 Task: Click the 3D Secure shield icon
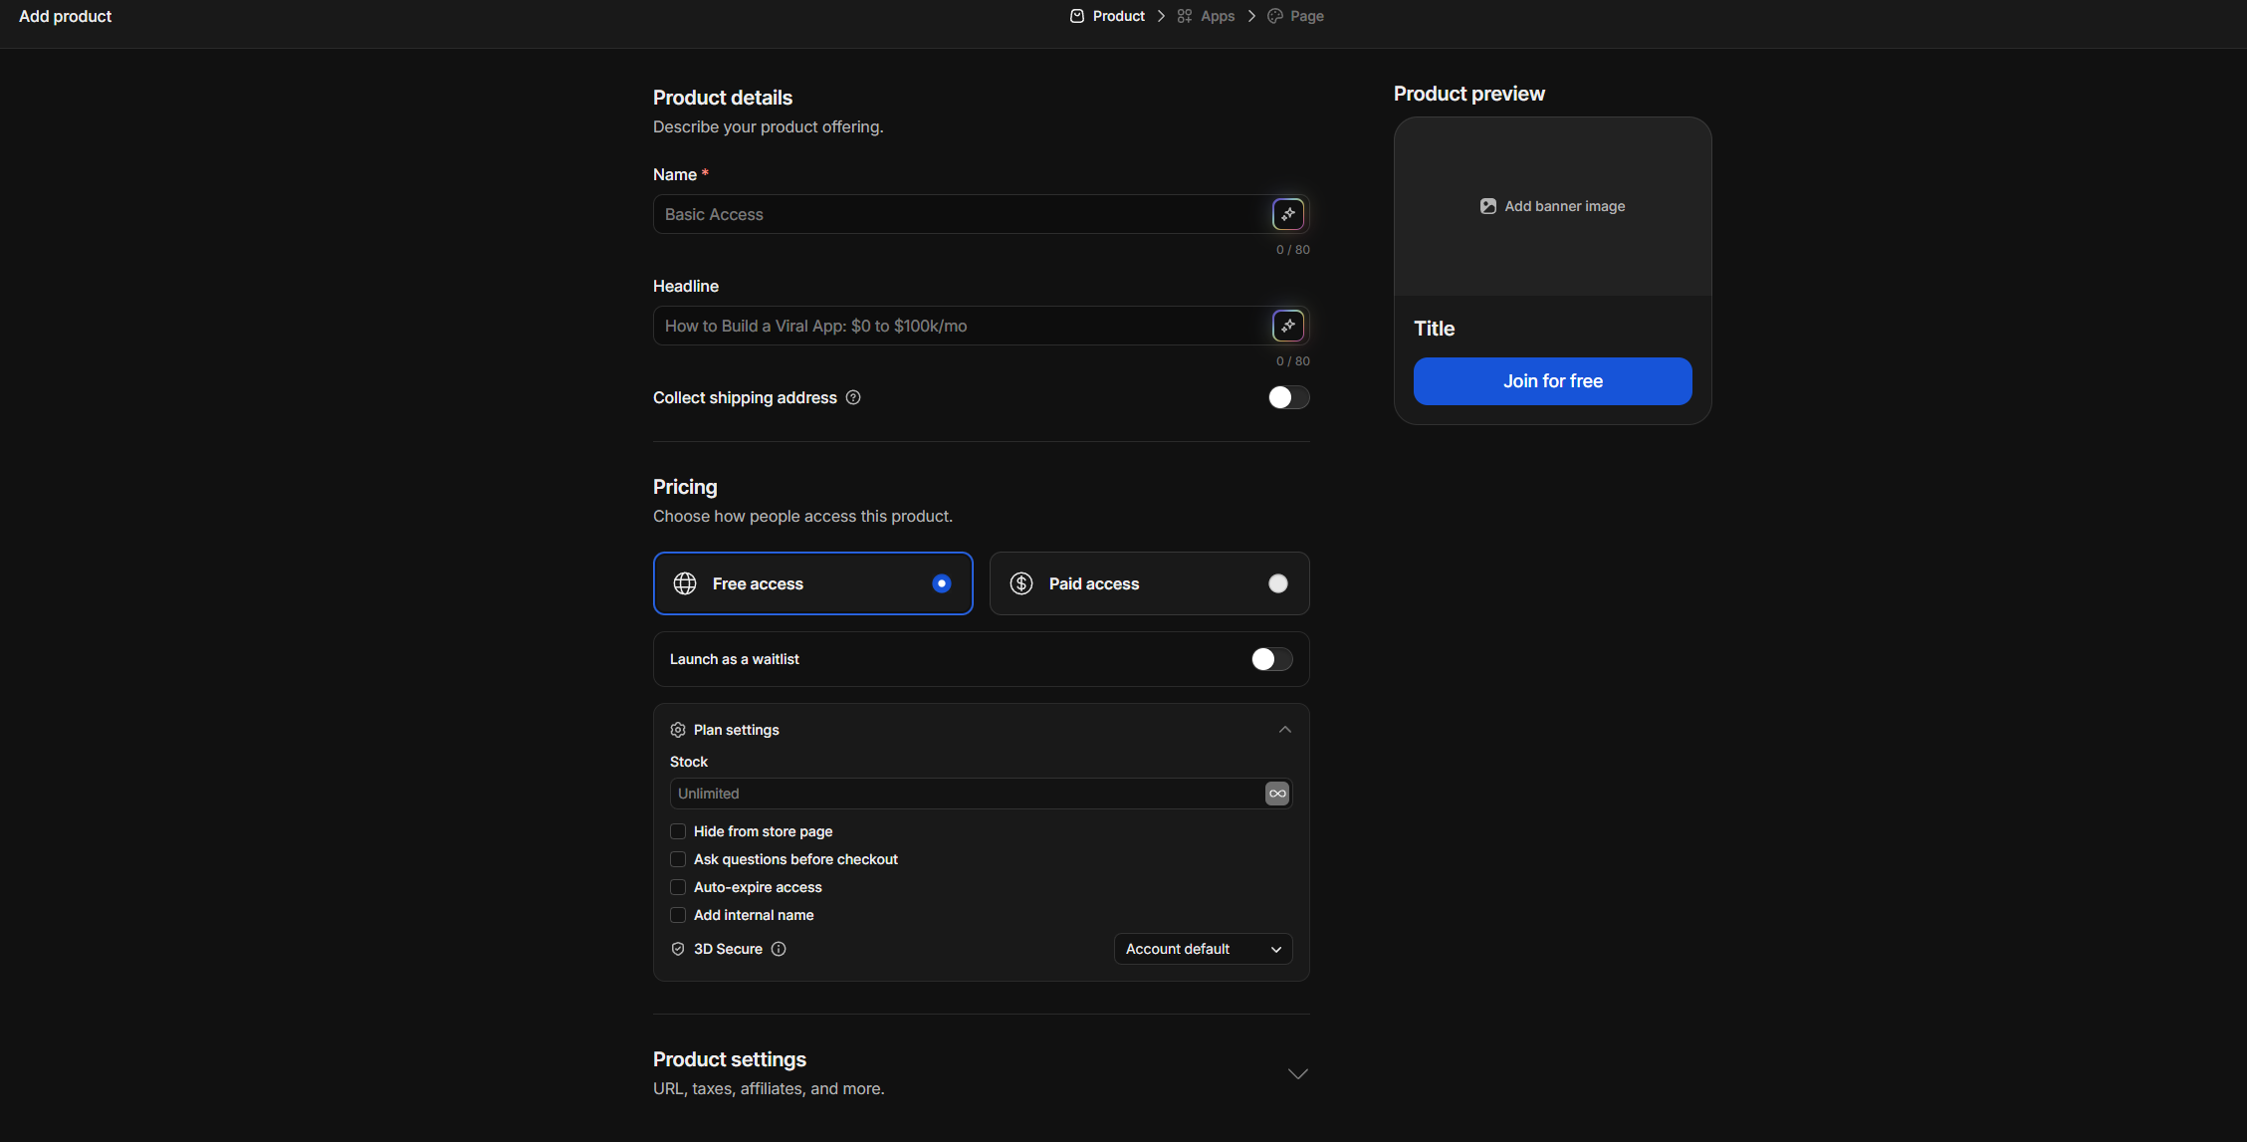[678, 949]
